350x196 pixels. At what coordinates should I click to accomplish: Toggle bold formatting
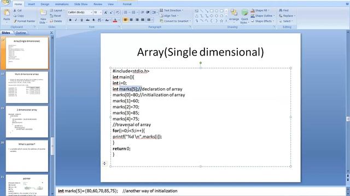point(71,20)
